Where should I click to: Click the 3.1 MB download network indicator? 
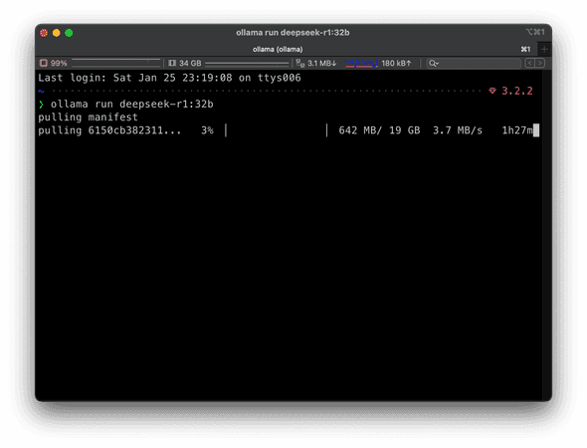click(x=316, y=63)
